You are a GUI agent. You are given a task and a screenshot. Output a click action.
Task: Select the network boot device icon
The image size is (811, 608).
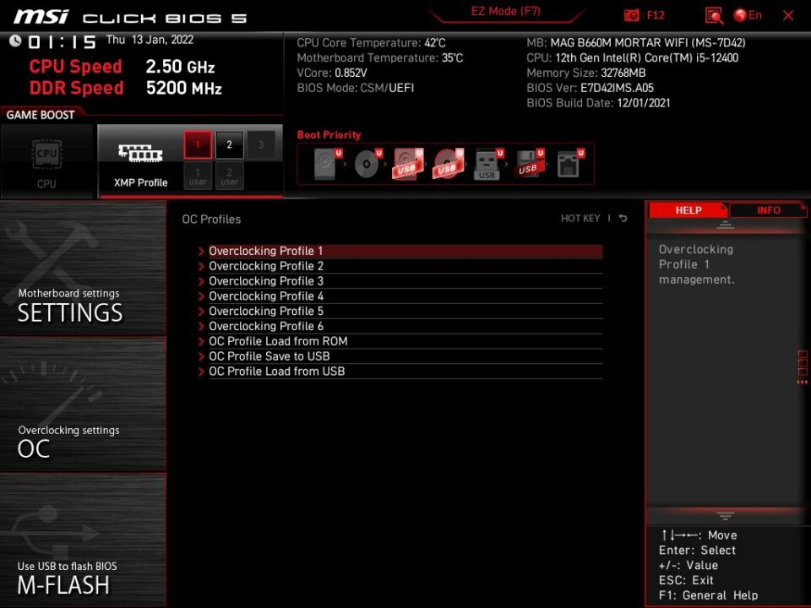click(569, 163)
